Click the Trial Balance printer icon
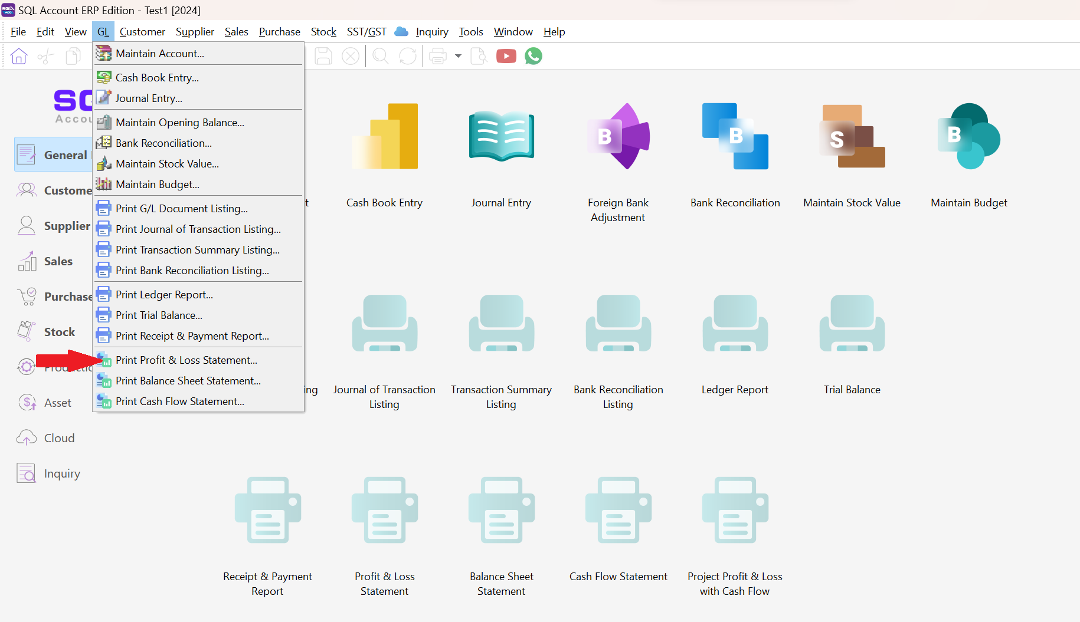 [852, 324]
